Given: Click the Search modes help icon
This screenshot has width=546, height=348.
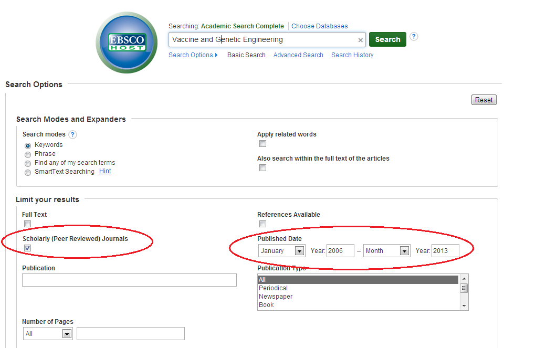Looking at the screenshot, I should 72,134.
